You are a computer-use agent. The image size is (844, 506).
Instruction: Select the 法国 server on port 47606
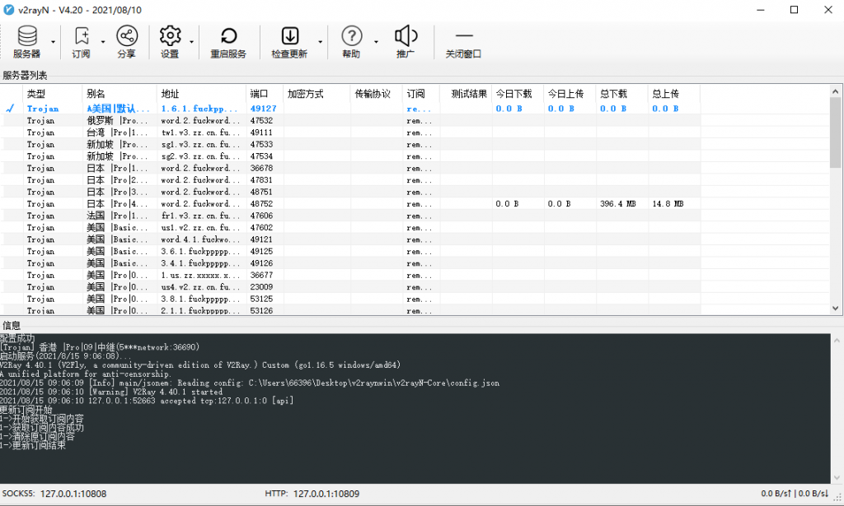click(x=120, y=216)
